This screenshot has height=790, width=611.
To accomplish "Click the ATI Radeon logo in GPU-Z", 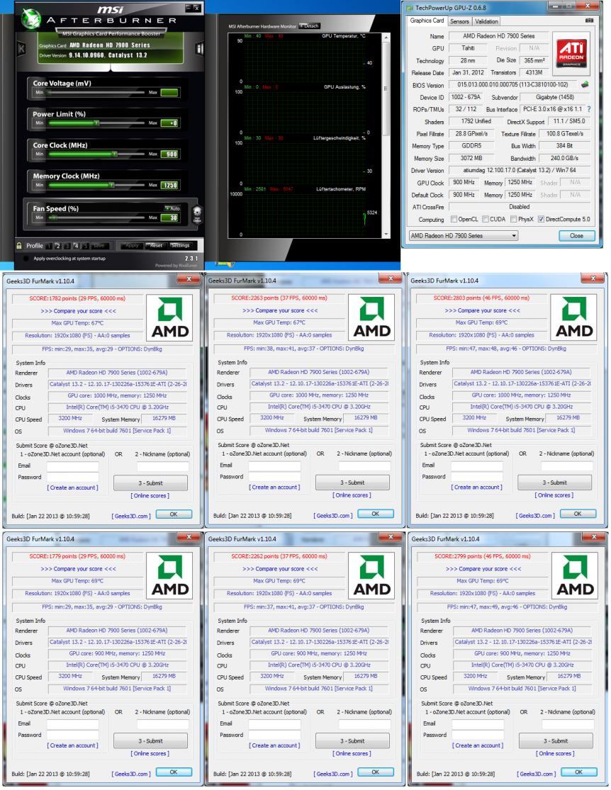I will (572, 52).
